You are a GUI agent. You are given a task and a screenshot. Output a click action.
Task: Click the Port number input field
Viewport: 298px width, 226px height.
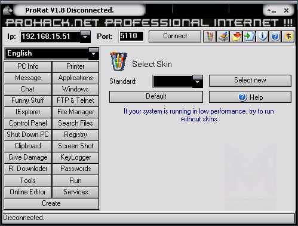pyautogui.click(x=131, y=36)
